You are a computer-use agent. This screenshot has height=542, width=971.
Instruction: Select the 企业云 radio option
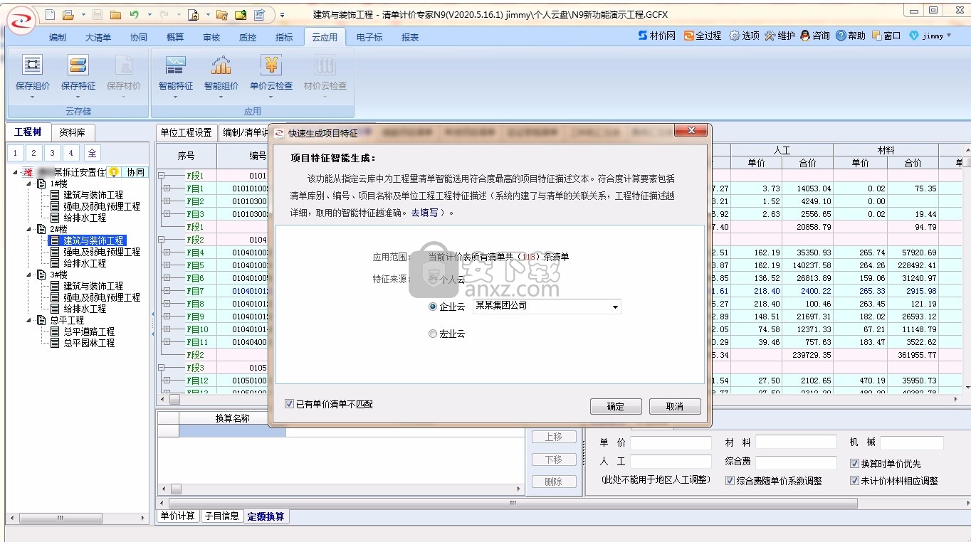[x=432, y=307]
